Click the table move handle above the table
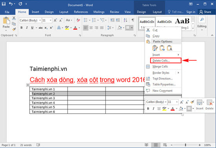 28,85
